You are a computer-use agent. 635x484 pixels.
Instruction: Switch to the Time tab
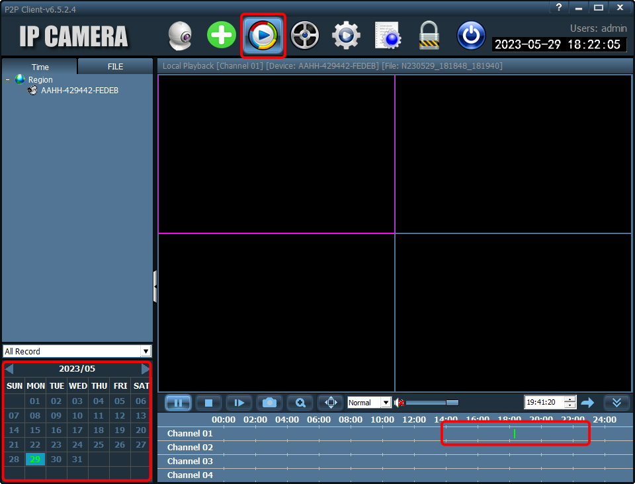click(x=40, y=67)
